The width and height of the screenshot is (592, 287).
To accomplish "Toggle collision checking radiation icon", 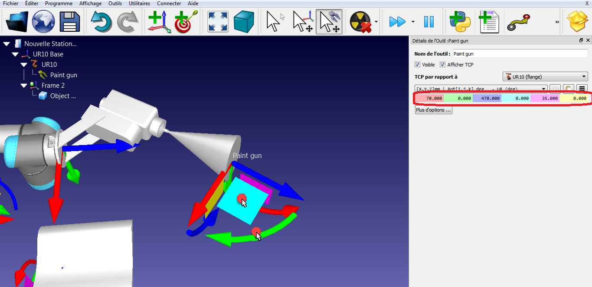I will click(x=361, y=21).
